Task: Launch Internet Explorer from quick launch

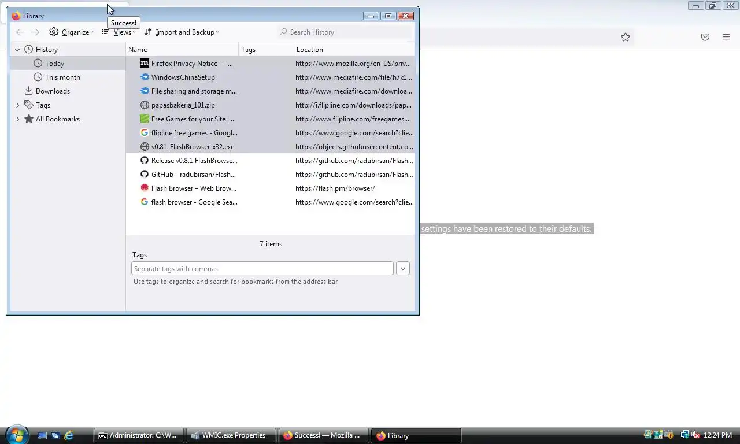Action: coord(69,435)
